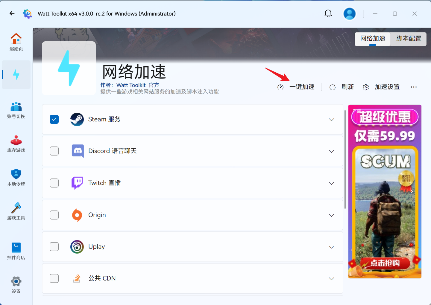Screen dimensions: 431x305
Task: Click the 刷新 refresh button
Action: [342, 87]
